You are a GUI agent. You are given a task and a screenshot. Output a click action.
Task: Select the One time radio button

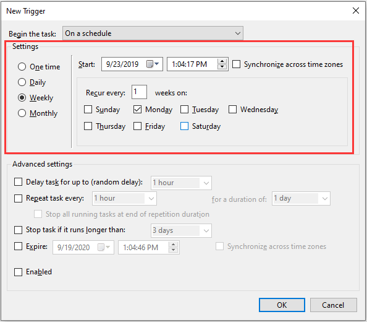pos(22,67)
